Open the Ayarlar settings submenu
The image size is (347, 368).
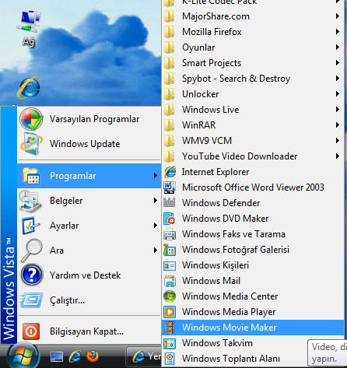(x=89, y=226)
